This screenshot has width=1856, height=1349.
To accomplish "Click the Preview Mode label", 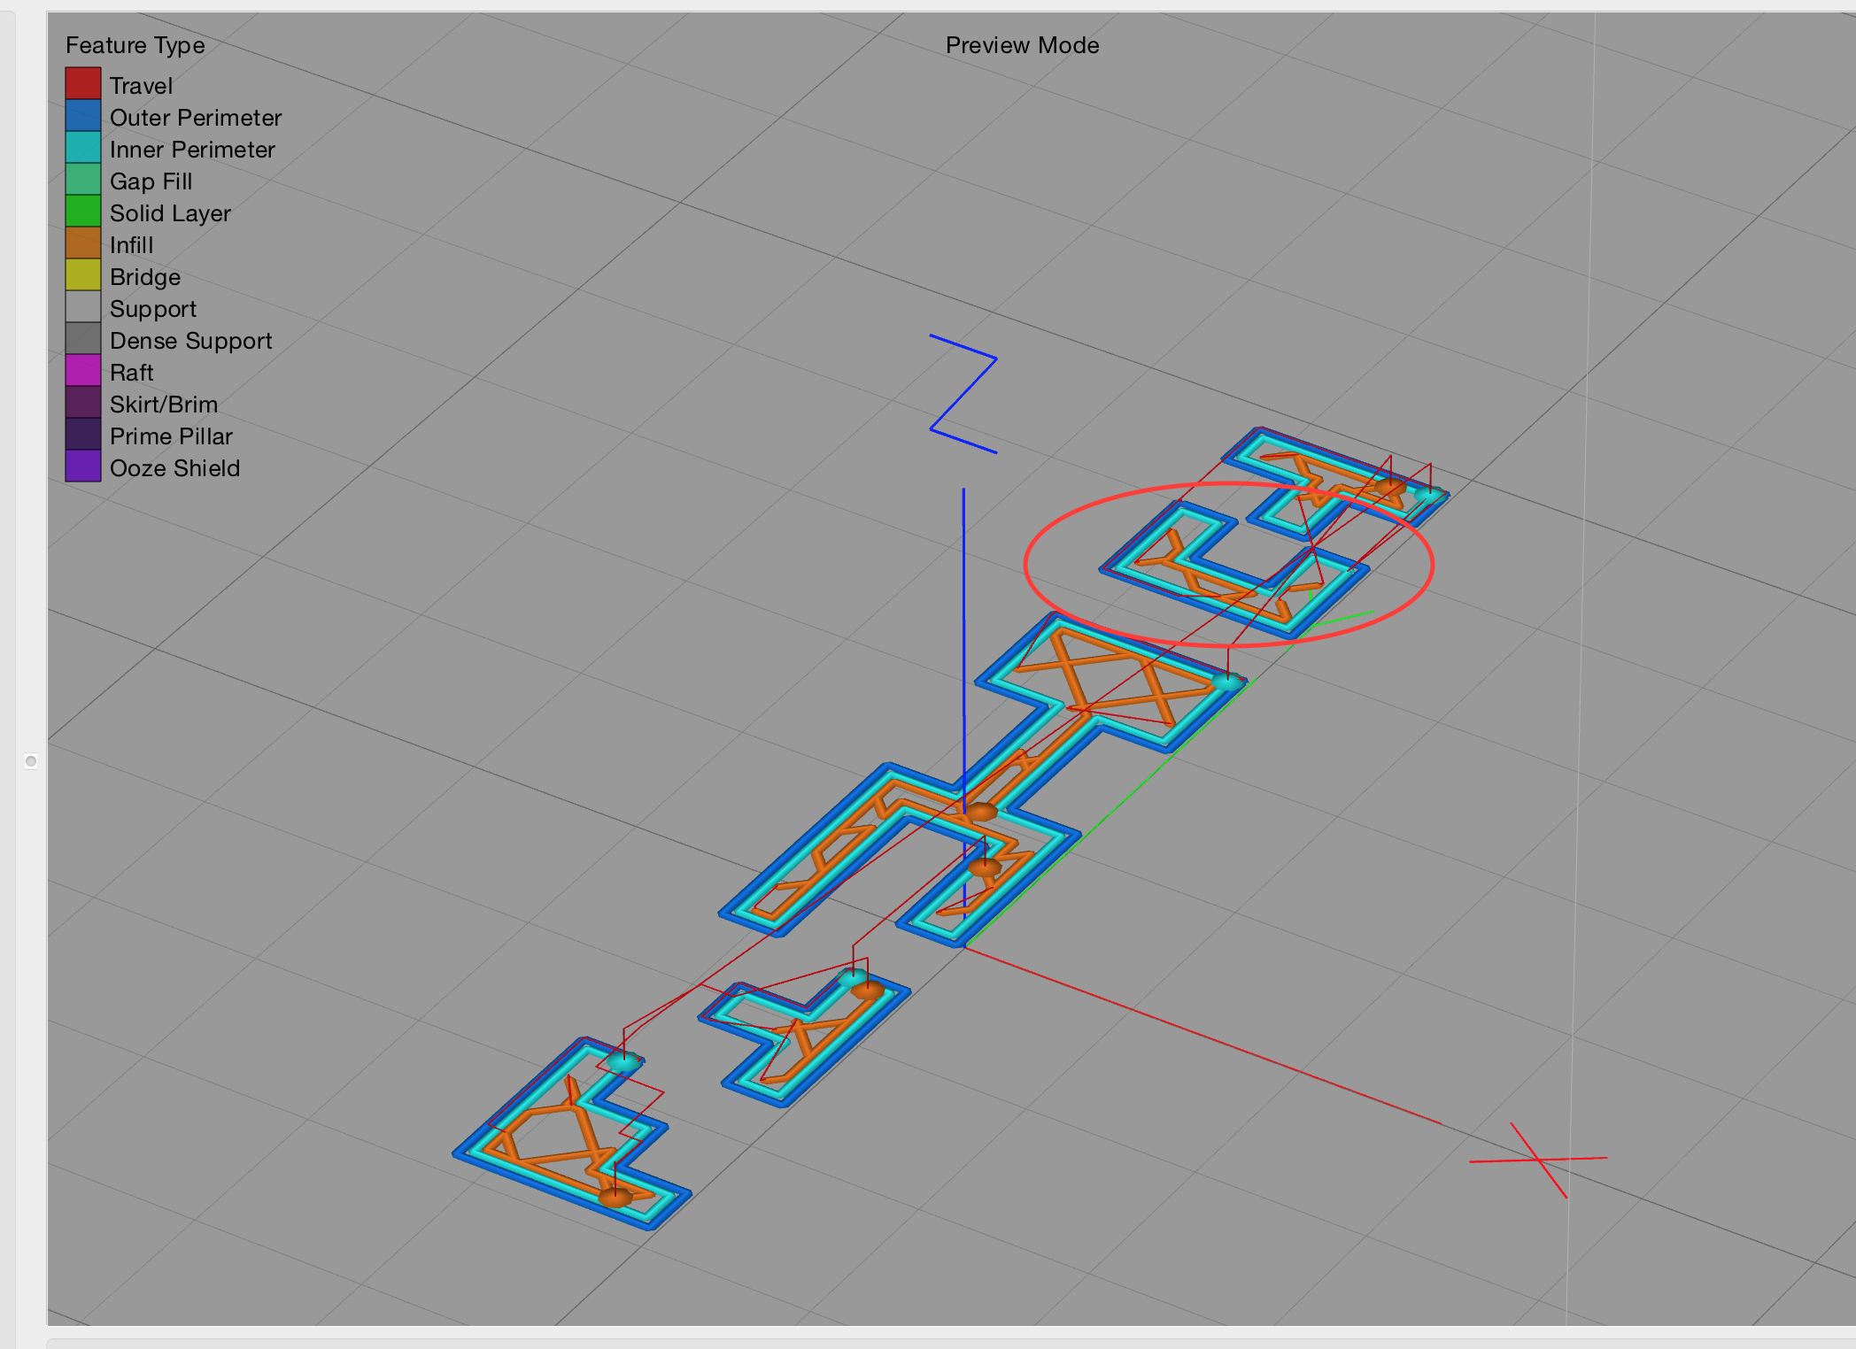I will click(x=1022, y=45).
